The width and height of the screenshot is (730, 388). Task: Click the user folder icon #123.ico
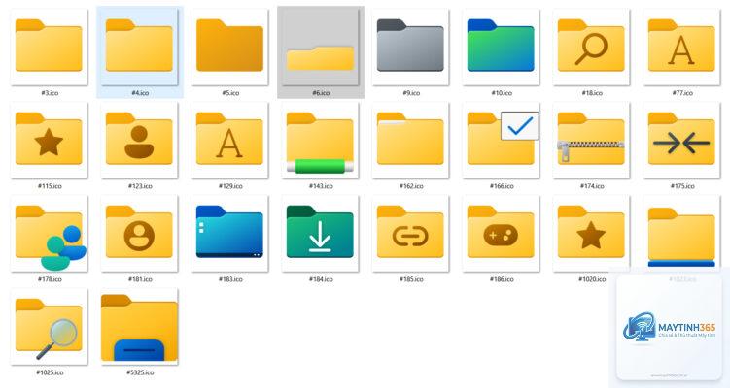click(x=139, y=140)
